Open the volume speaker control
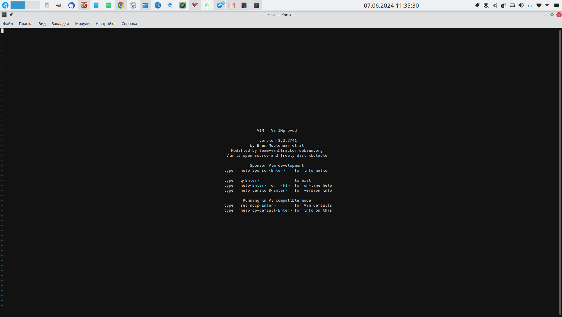Image resolution: width=562 pixels, height=317 pixels. click(x=521, y=5)
